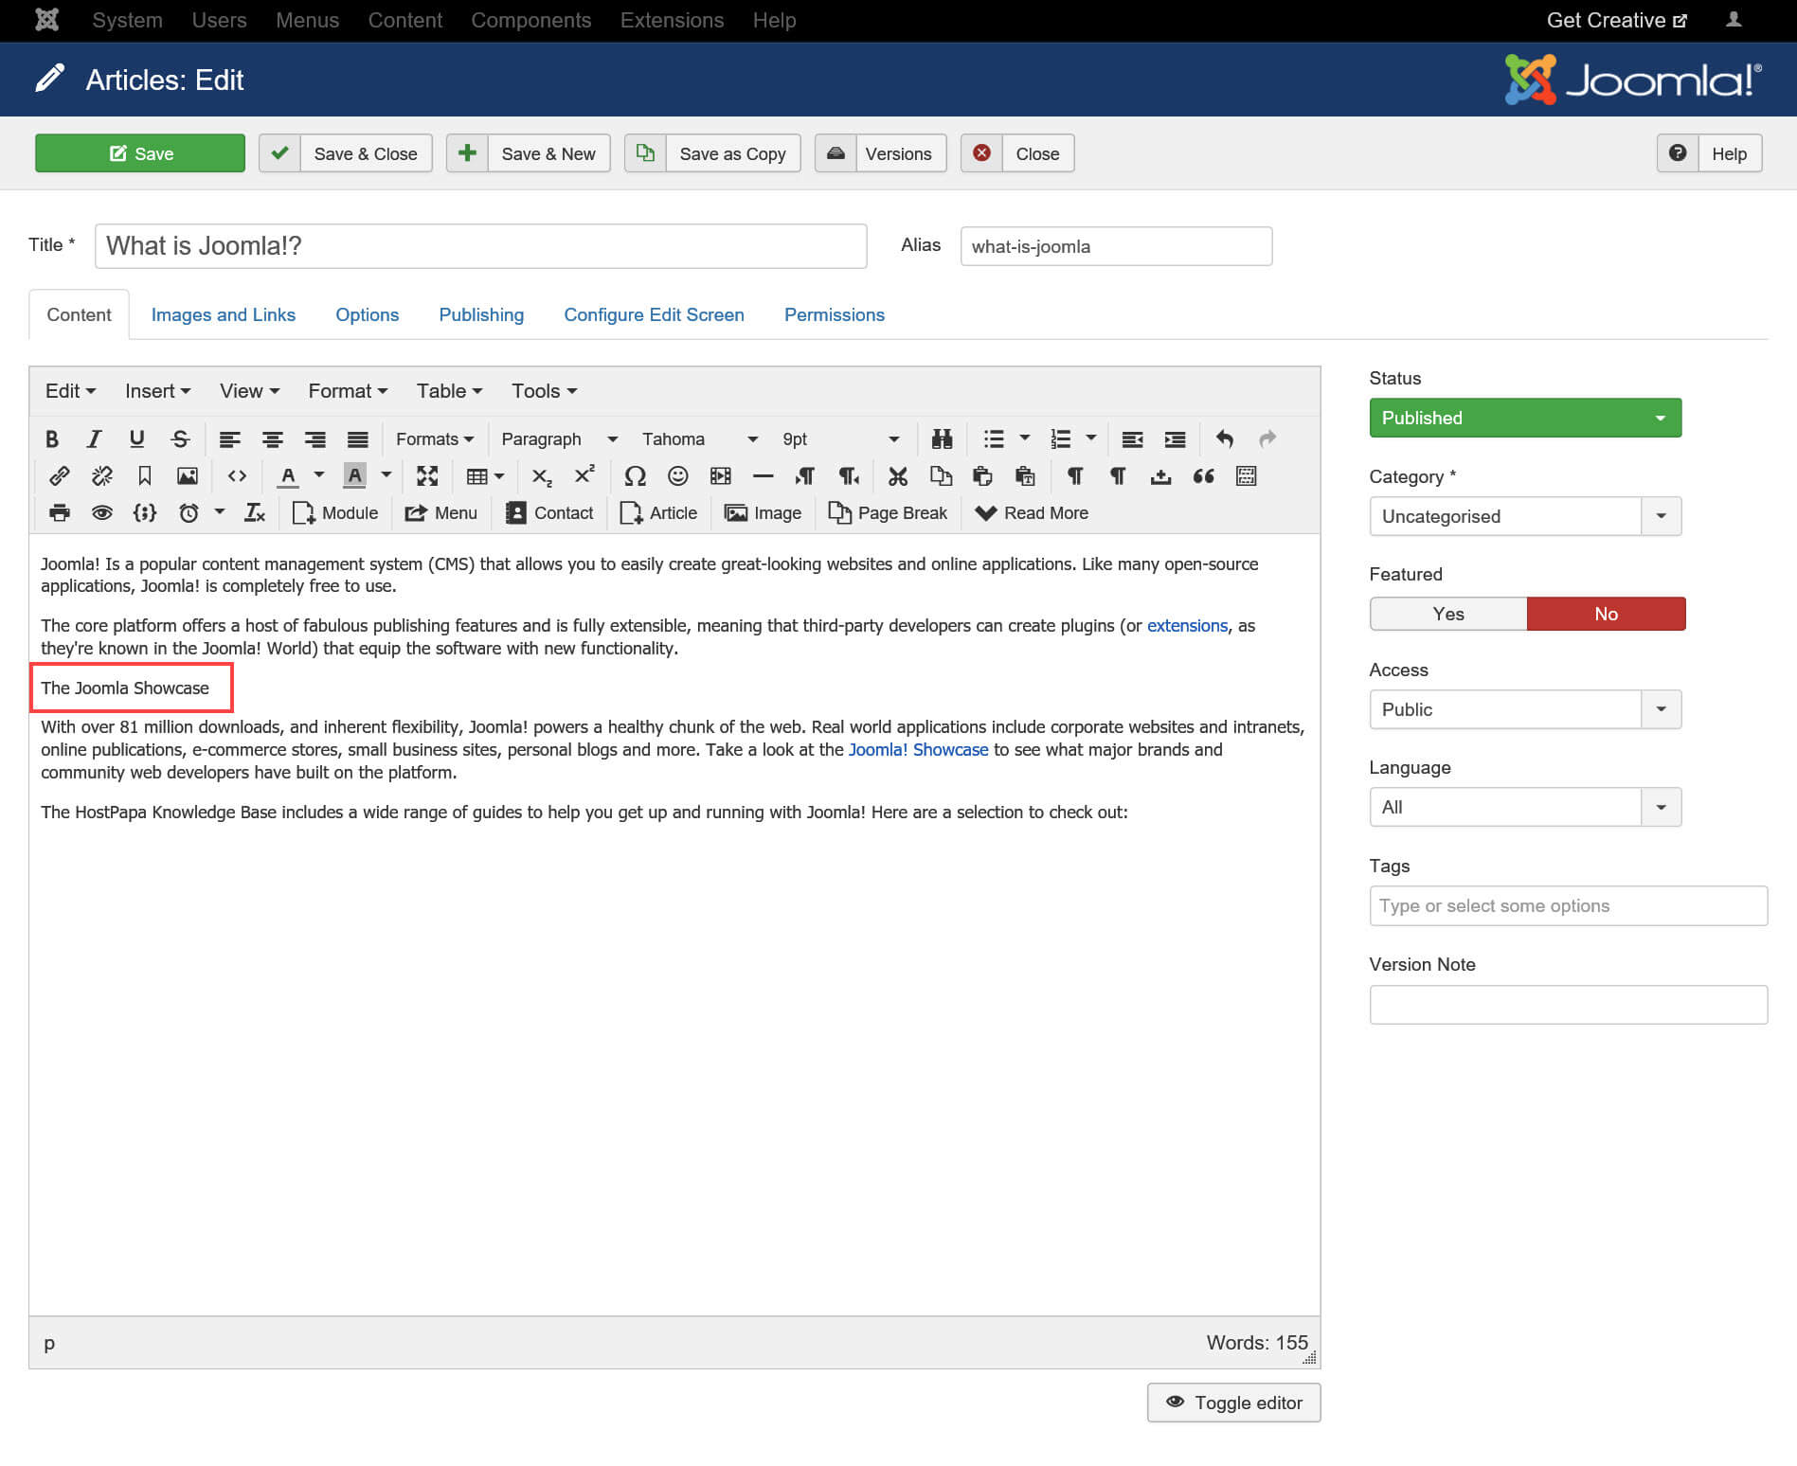Click the print icon

pos(59,512)
